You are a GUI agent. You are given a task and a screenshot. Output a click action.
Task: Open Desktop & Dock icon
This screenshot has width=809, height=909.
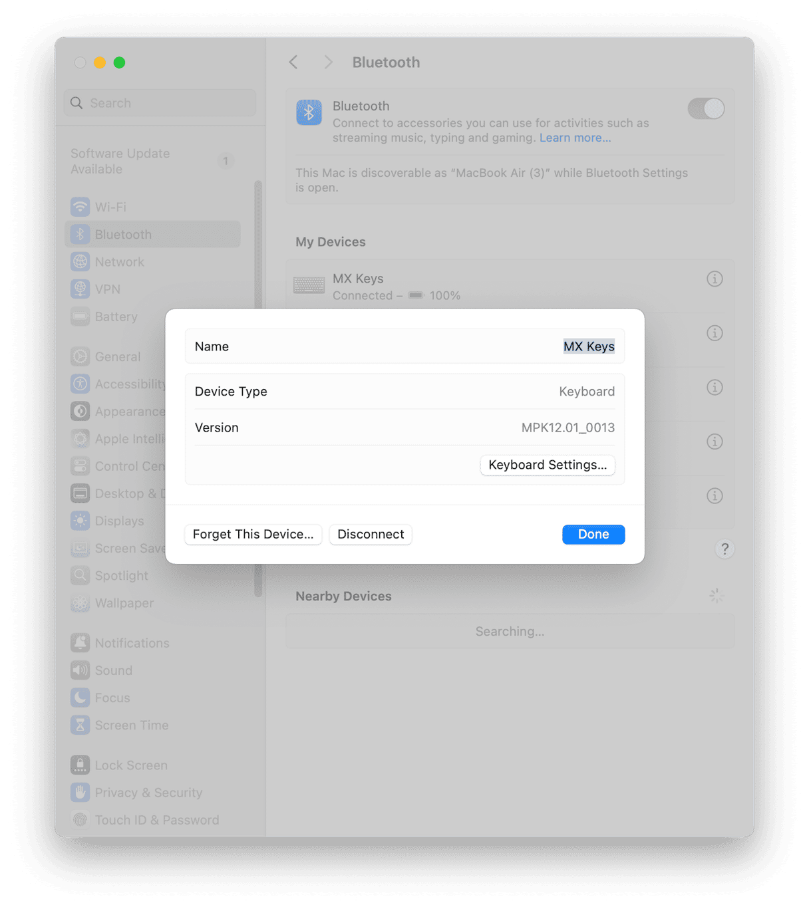pos(80,493)
